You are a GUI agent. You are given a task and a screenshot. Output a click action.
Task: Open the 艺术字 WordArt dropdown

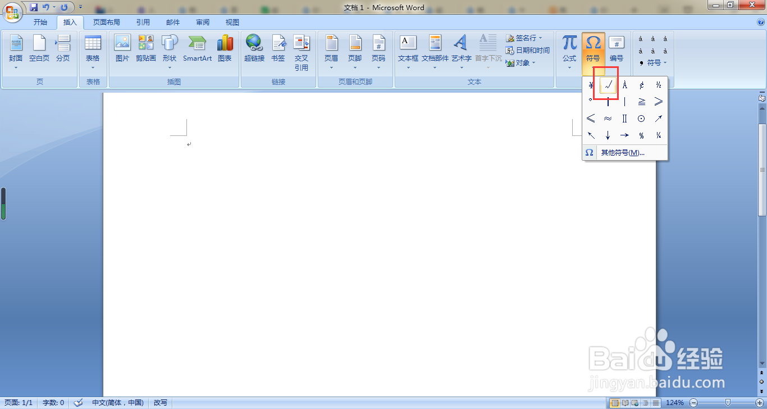click(461, 52)
